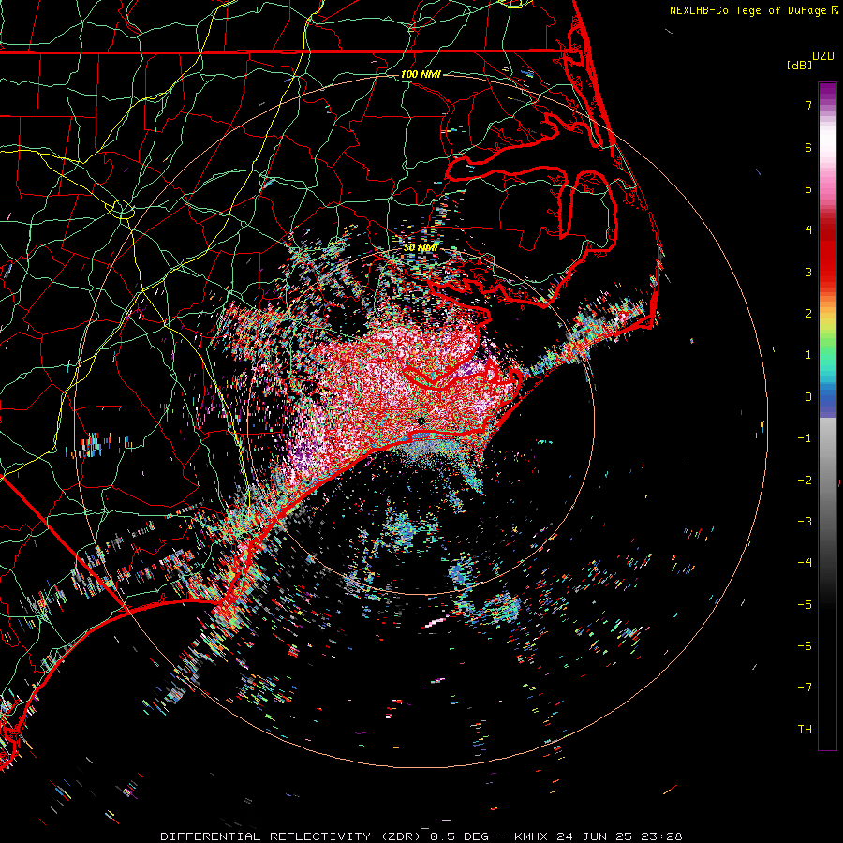Viewport: 843px width, 843px height.
Task: Click the KMHX station identifier
Action: [531, 836]
